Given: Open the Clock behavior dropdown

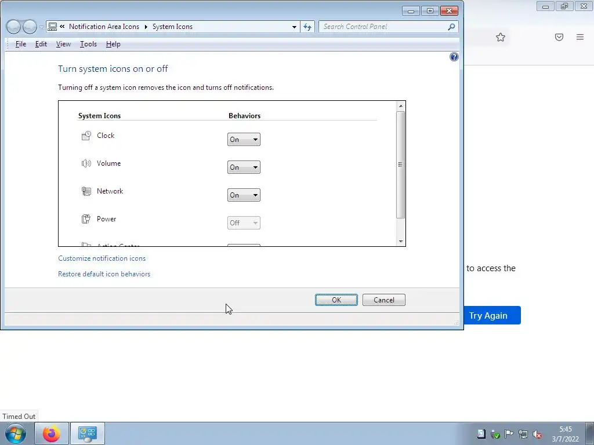Looking at the screenshot, I should (x=244, y=139).
